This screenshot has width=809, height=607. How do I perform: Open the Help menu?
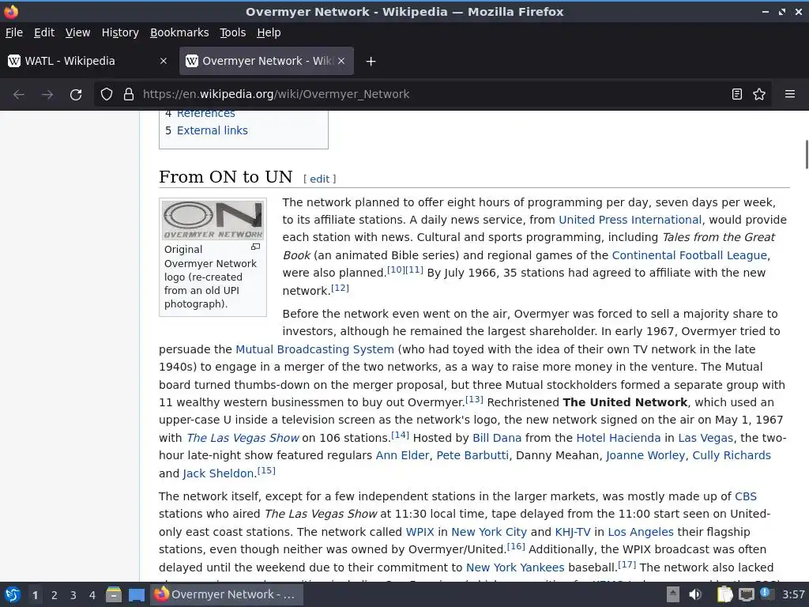[269, 32]
